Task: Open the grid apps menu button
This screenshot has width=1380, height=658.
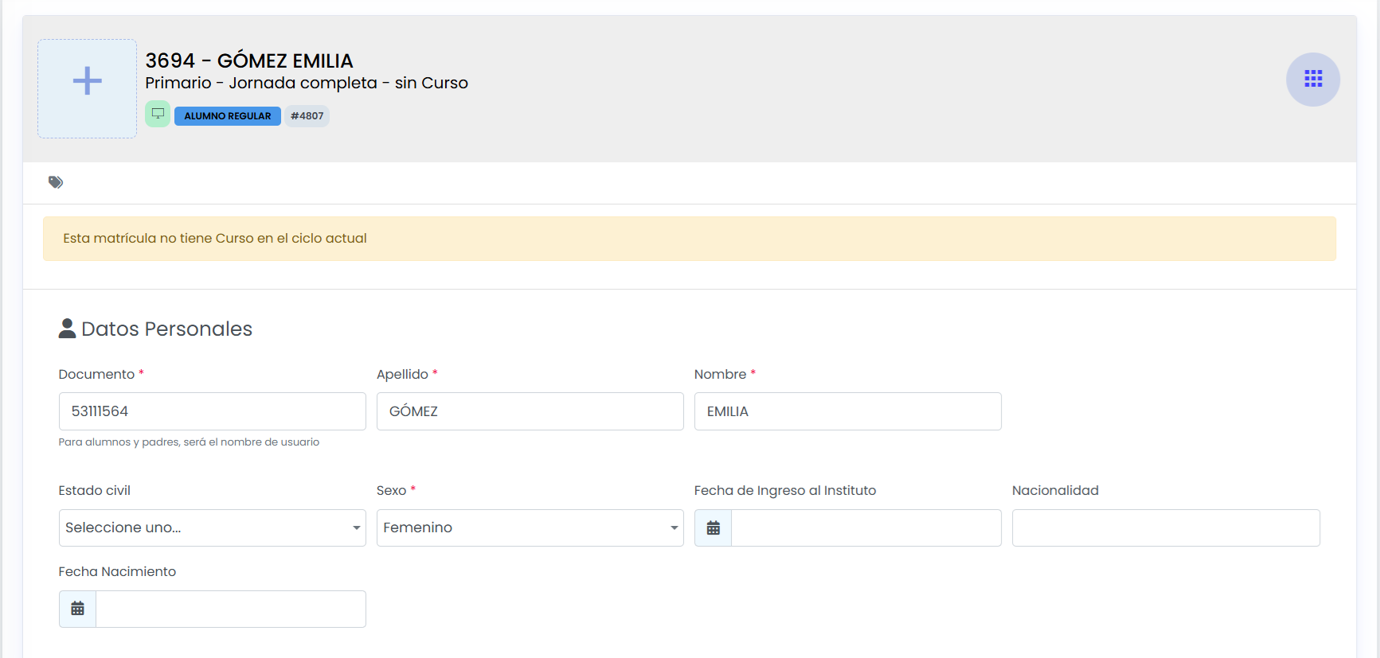Action: 1313,79
